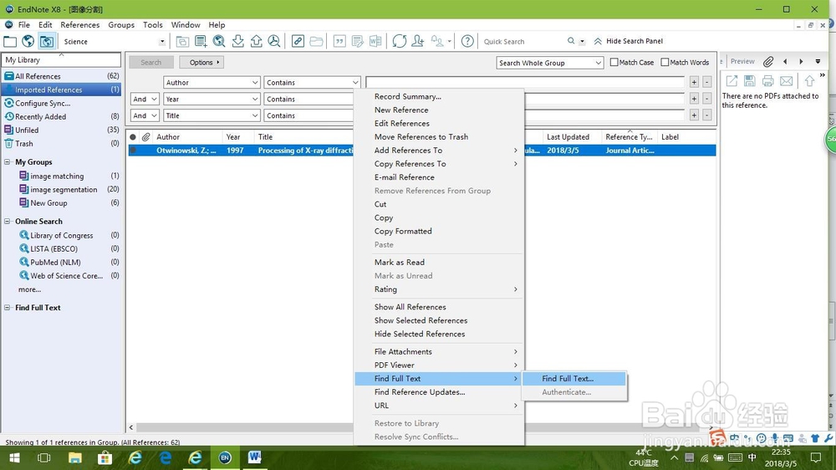Click the Share Library person-plus icon

point(418,41)
